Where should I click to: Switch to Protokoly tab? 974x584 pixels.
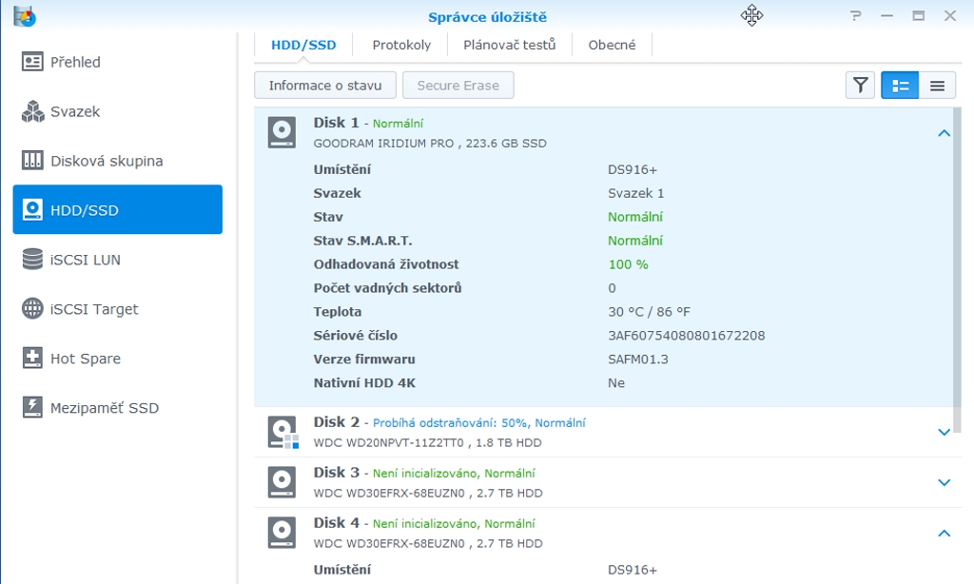pyautogui.click(x=401, y=45)
